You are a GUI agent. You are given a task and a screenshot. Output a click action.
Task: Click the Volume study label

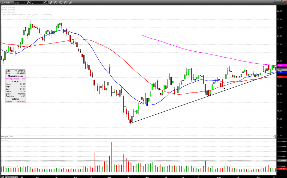[5, 140]
